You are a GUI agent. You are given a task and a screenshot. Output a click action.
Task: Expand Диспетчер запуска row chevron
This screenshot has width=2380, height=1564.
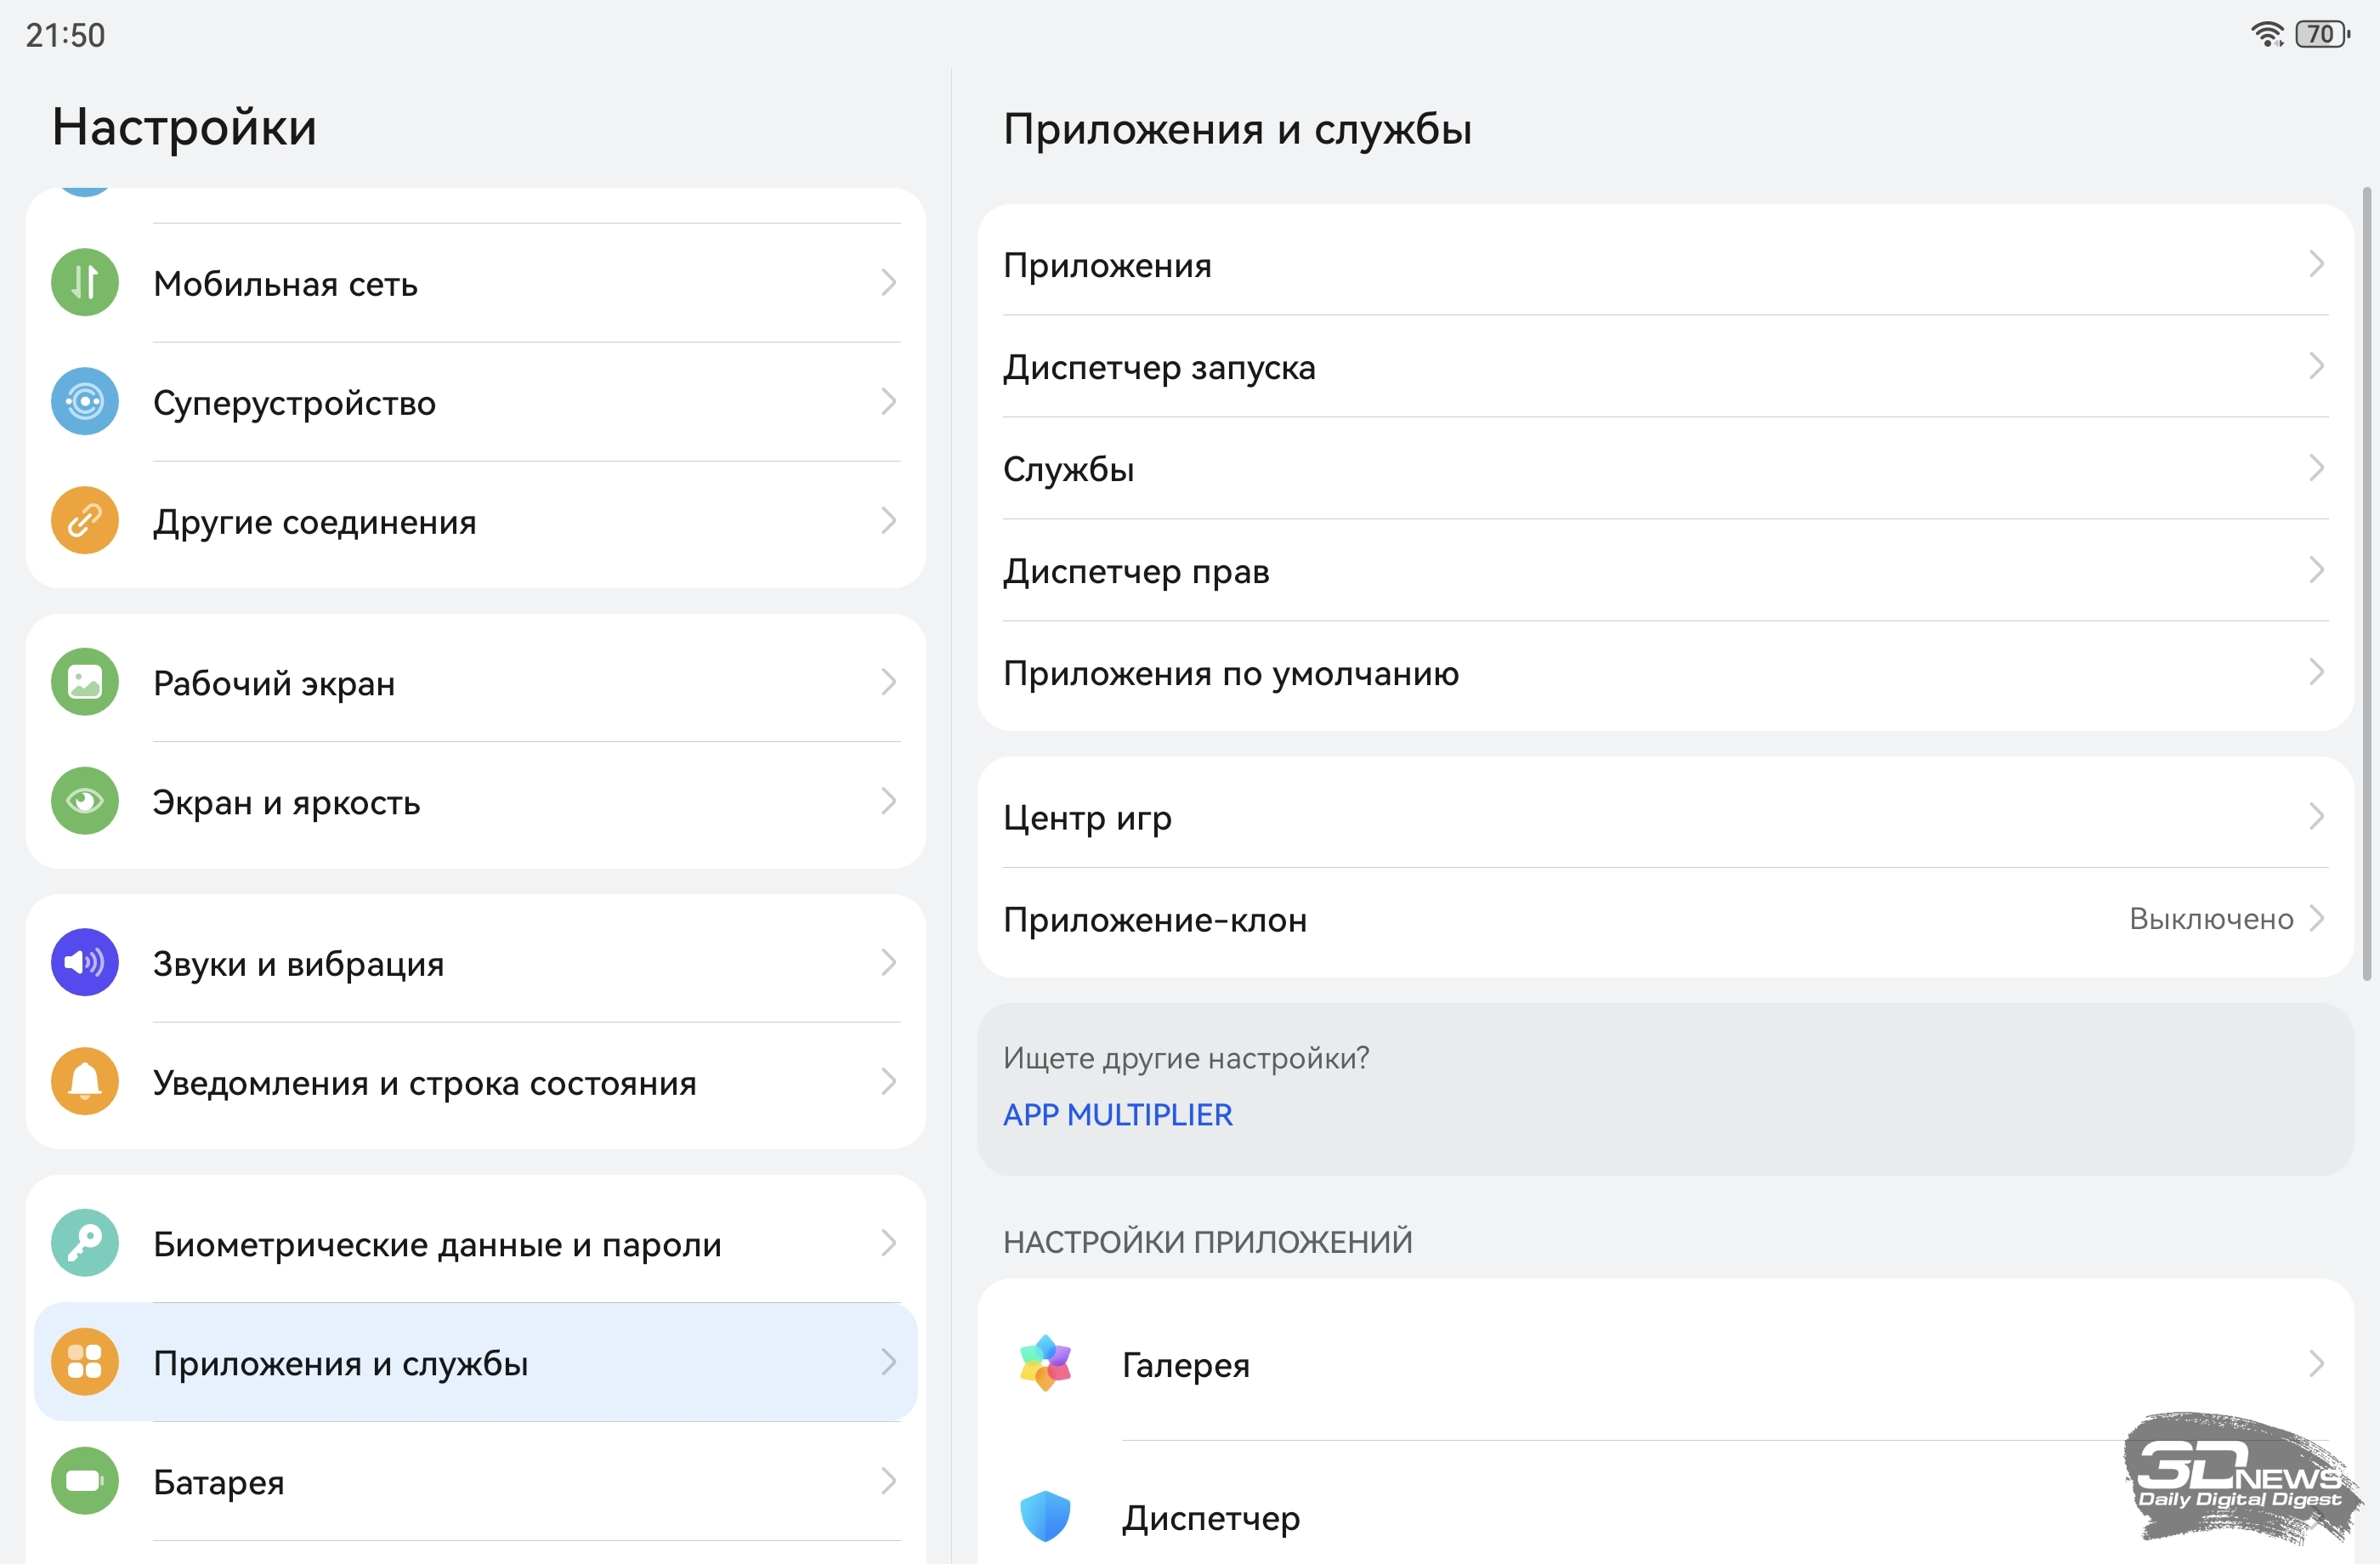(2316, 367)
